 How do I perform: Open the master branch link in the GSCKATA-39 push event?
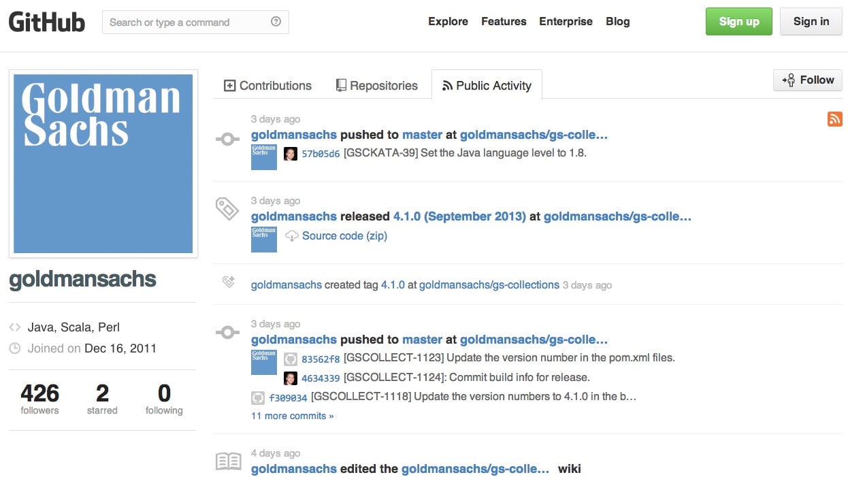tap(422, 135)
